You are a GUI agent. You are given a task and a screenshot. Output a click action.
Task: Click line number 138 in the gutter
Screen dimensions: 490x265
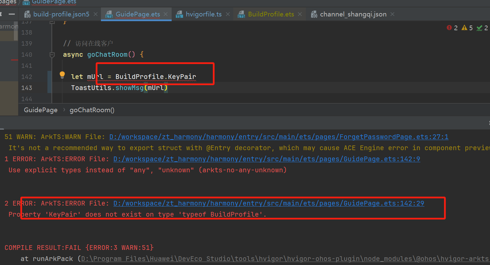(27, 33)
